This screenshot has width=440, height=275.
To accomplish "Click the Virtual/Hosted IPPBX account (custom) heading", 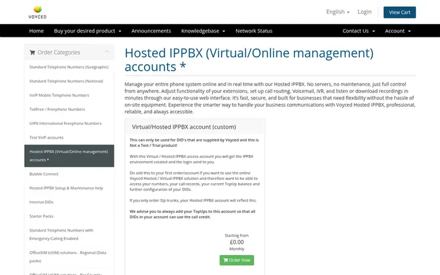I will click(x=184, y=127).
